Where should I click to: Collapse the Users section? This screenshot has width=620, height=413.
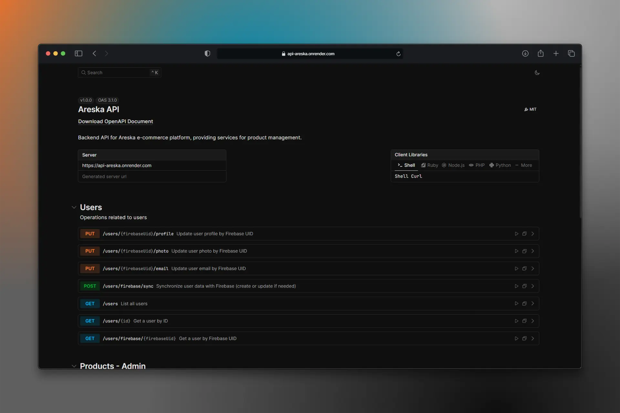coord(74,207)
